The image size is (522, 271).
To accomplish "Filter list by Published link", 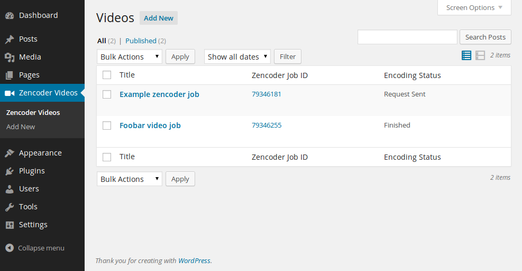I will 141,41.
